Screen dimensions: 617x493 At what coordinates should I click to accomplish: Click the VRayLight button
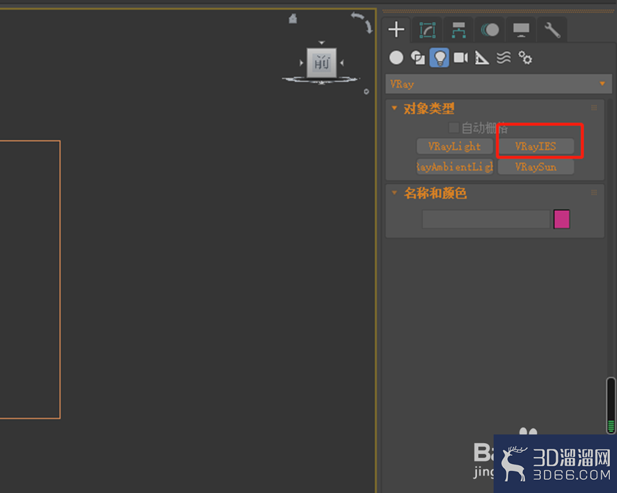click(x=455, y=146)
